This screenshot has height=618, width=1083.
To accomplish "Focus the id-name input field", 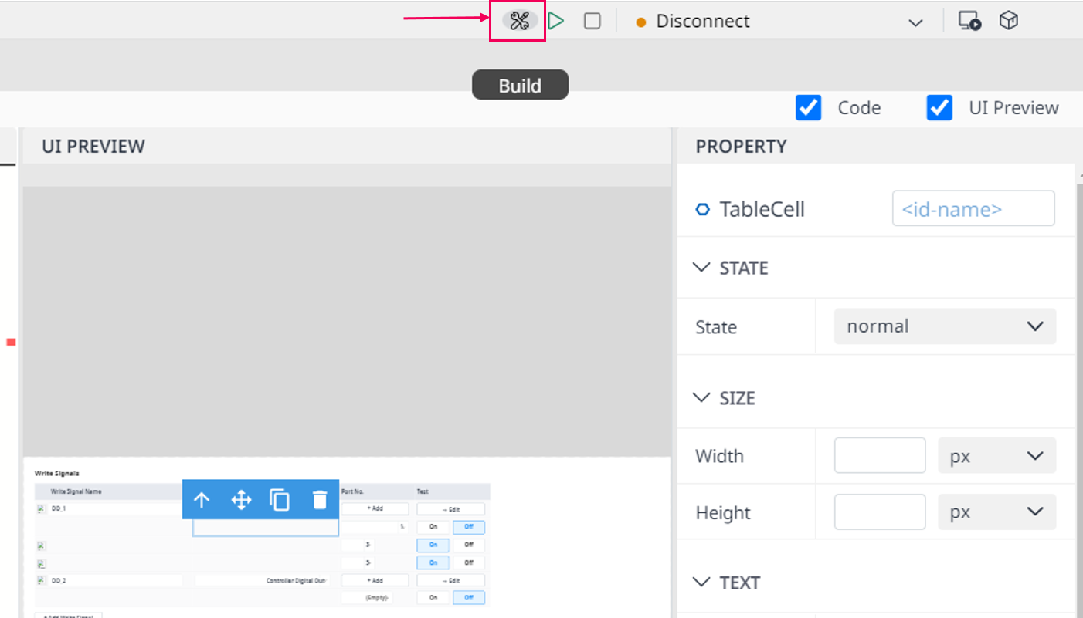I will coord(973,208).
